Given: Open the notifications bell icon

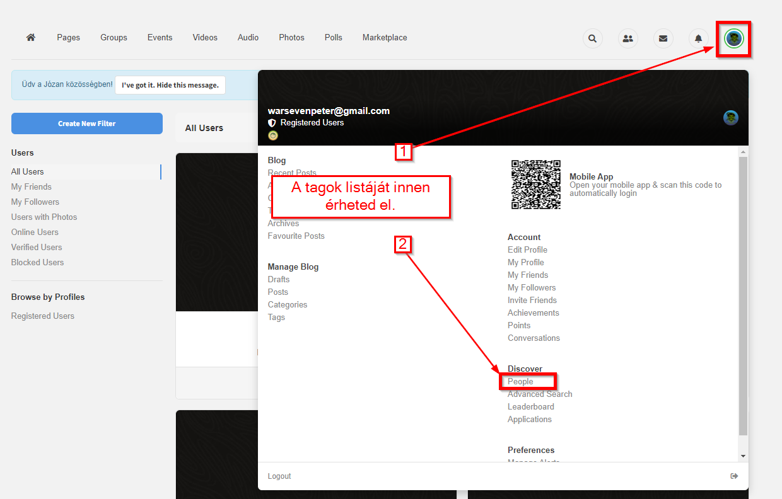Looking at the screenshot, I should (698, 38).
